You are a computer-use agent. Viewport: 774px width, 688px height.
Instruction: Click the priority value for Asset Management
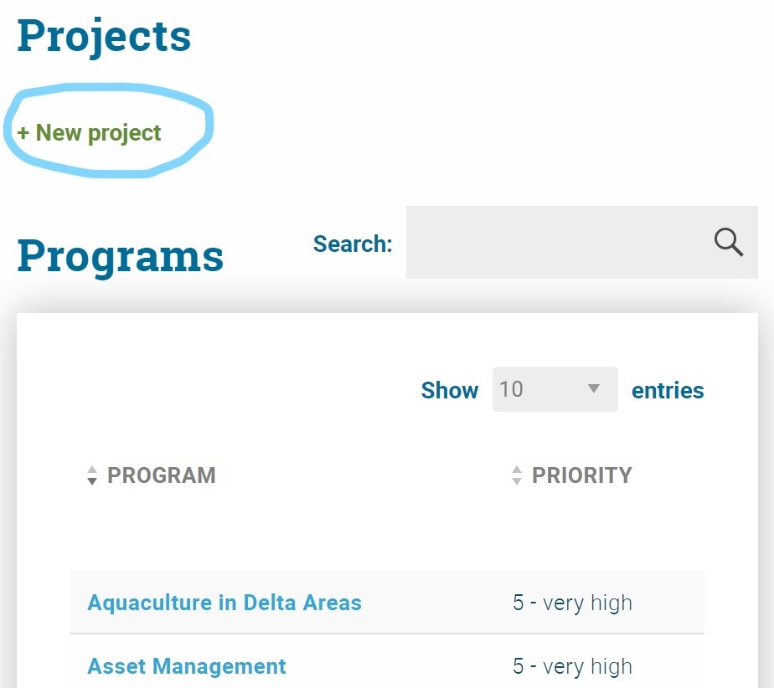(573, 666)
